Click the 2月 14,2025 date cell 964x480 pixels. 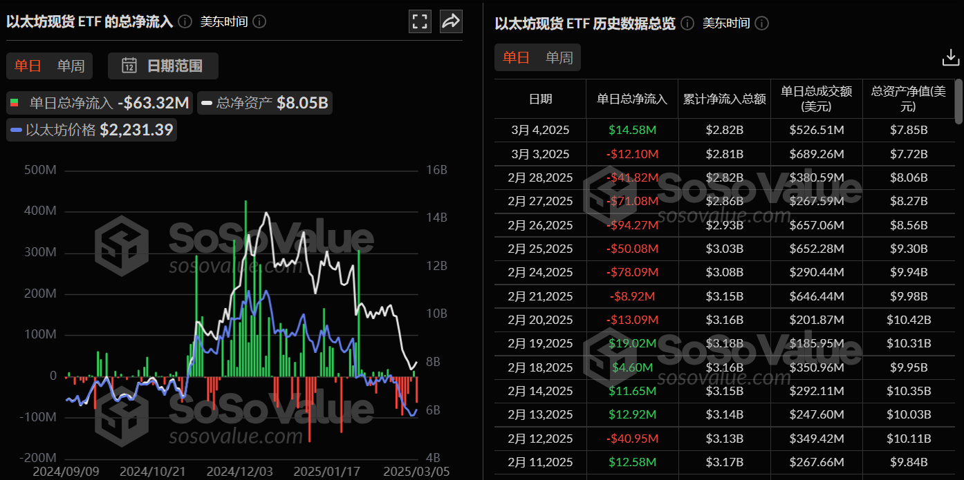click(540, 392)
